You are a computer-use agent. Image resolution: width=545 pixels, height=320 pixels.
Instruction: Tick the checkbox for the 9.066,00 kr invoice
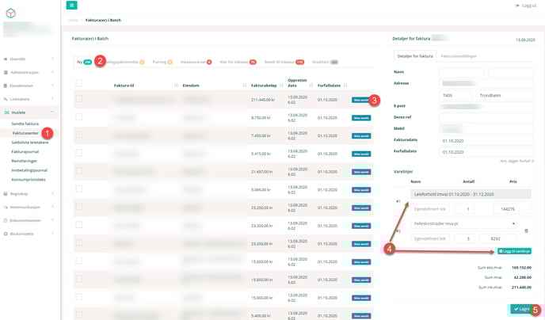pyautogui.click(x=79, y=189)
